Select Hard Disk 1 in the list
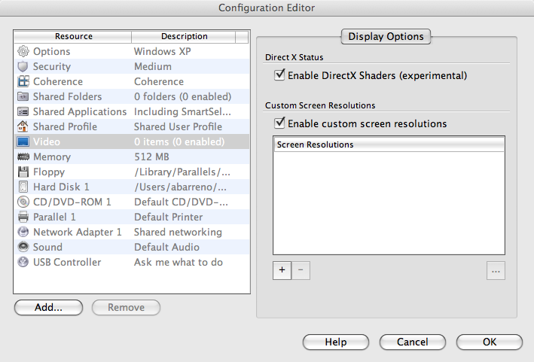 (61, 187)
